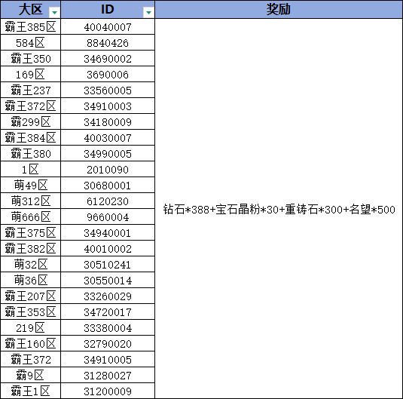Screen dimensions: 403x399
Task: Select ID cell 34690002
Action: [108, 58]
